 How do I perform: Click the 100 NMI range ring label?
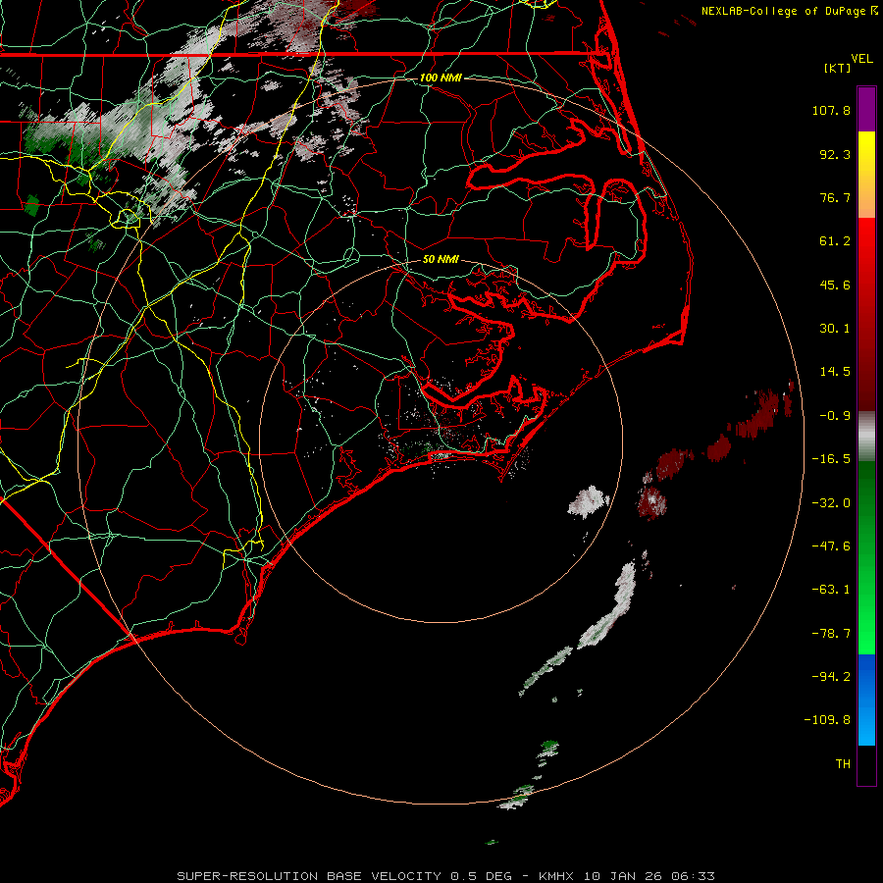441,78
